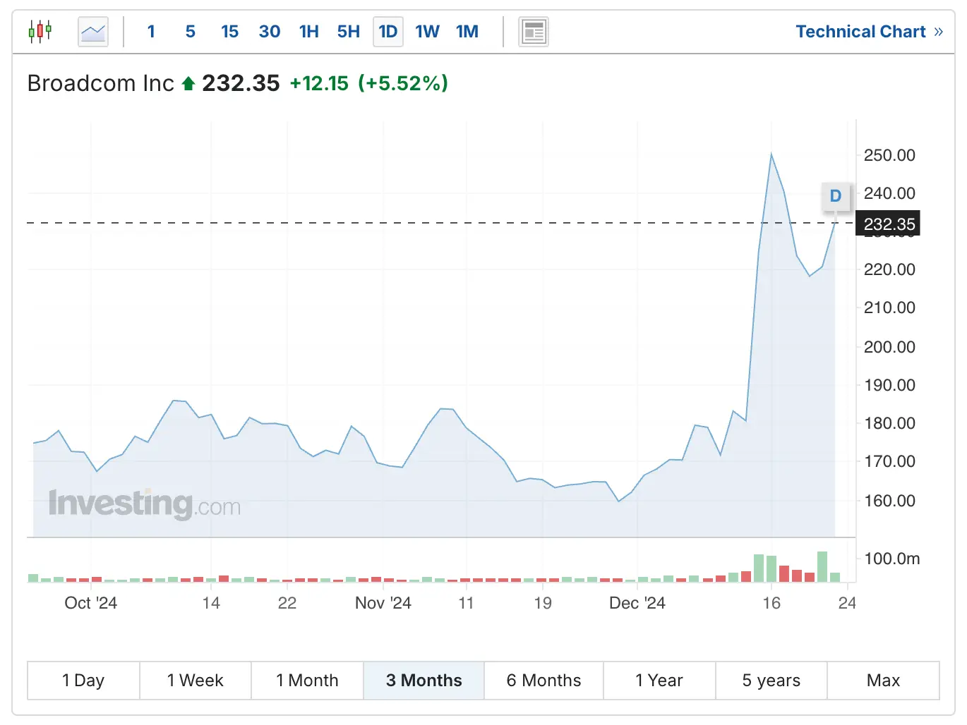Select the 1W interval
This screenshot has width=967, height=725.
(x=427, y=32)
